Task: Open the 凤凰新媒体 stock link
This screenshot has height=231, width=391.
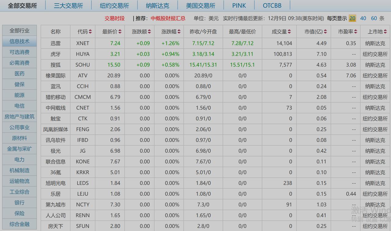Action: (x=56, y=129)
